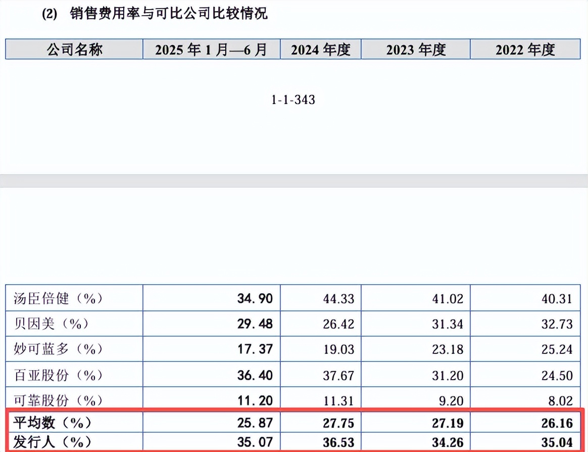Select the 汤臣倍健 row label
Screen dimensions: 588x452
pos(58,298)
